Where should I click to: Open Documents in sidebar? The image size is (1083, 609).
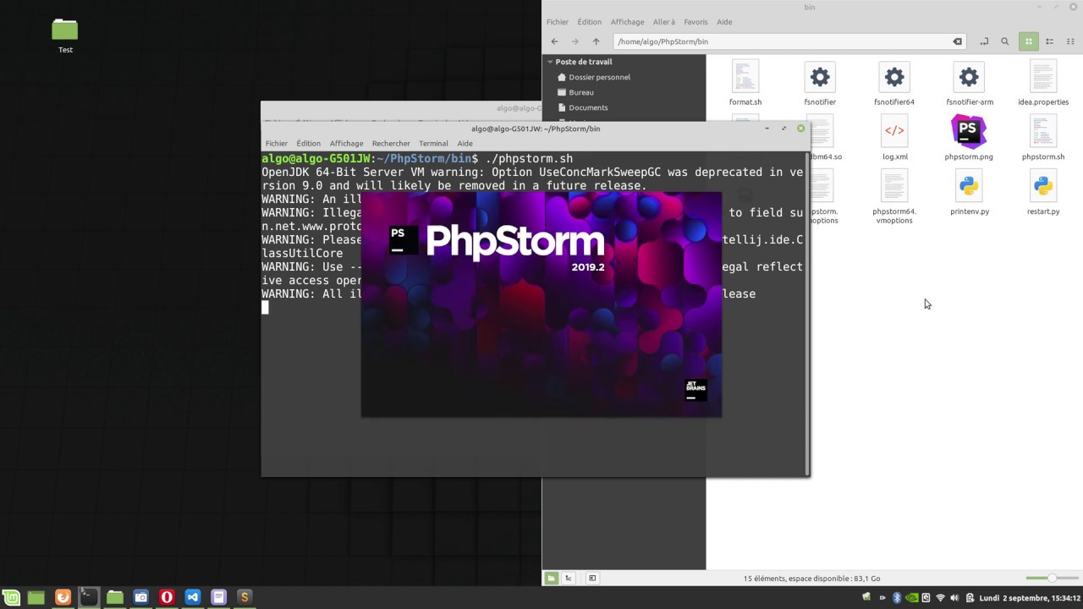tap(588, 107)
